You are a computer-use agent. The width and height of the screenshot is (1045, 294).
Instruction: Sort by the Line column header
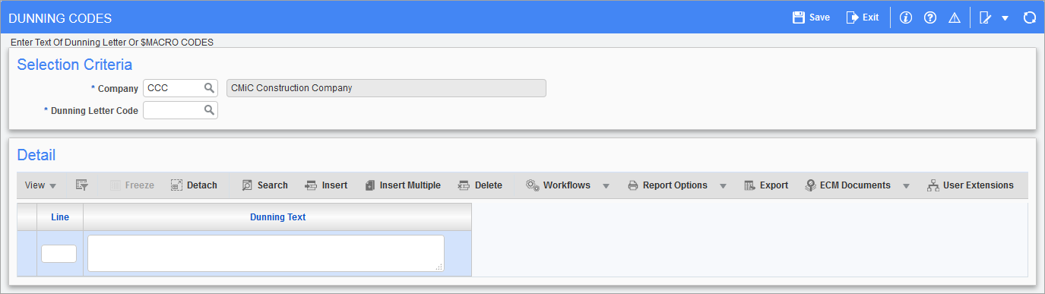pos(60,217)
